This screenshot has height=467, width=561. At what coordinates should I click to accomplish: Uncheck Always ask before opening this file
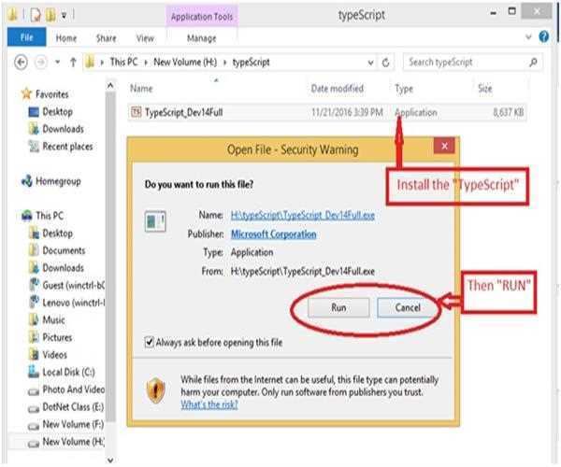[150, 343]
